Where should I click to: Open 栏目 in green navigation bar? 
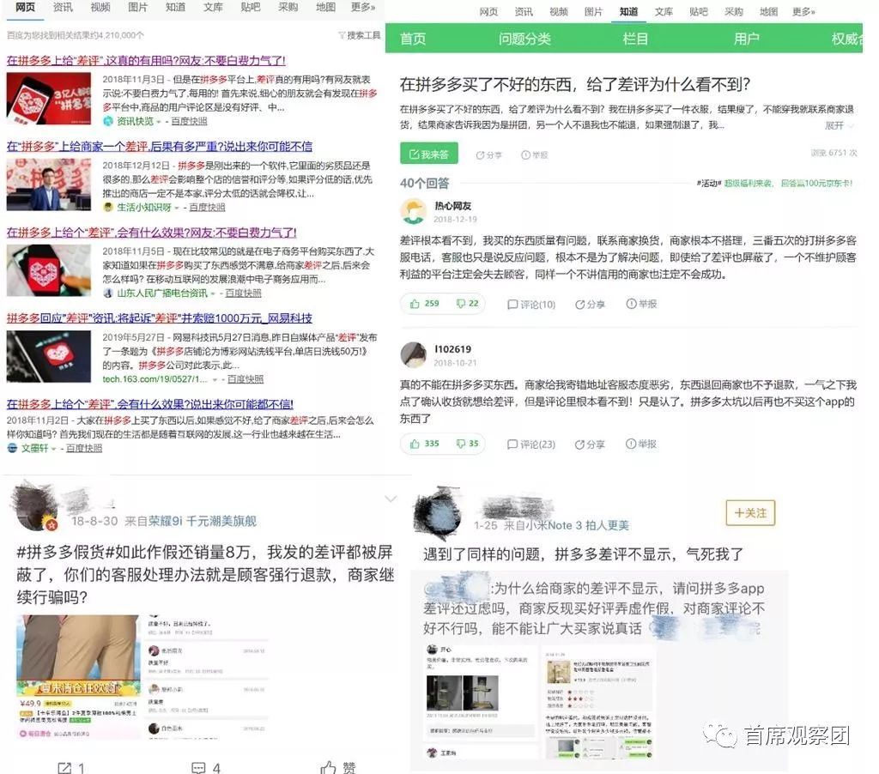[635, 39]
